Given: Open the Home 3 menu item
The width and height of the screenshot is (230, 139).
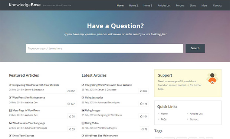Looking at the screenshot, I should pos(148,6).
